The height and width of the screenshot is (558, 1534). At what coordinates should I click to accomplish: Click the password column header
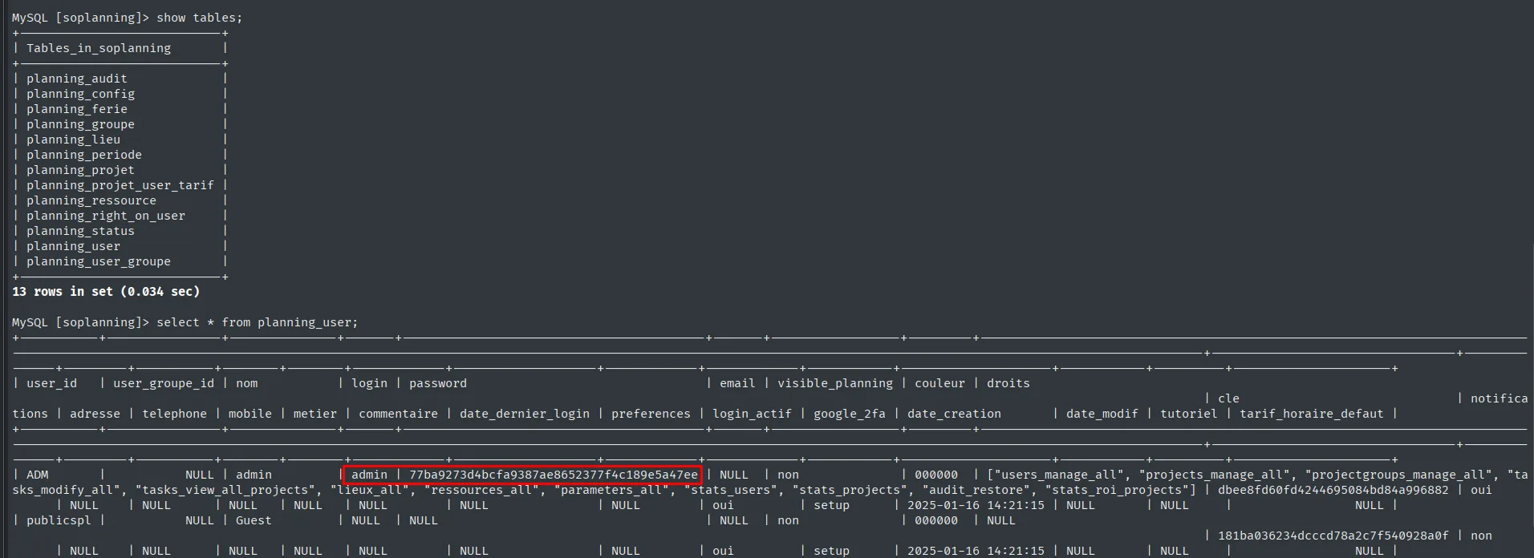coord(438,383)
